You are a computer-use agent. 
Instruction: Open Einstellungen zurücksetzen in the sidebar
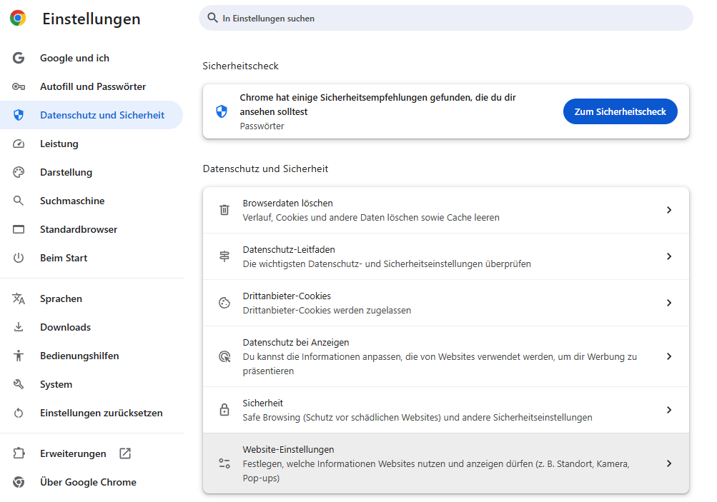pos(101,413)
